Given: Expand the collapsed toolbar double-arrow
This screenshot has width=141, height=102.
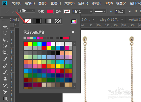Looking at the screenshot, I should point(2,17).
